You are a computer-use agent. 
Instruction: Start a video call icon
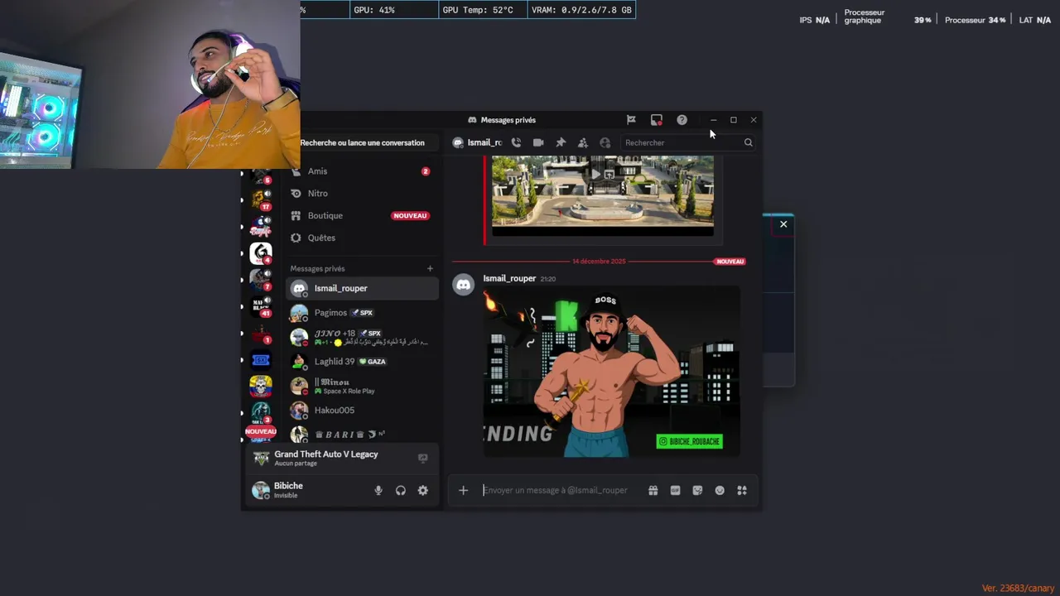538,142
